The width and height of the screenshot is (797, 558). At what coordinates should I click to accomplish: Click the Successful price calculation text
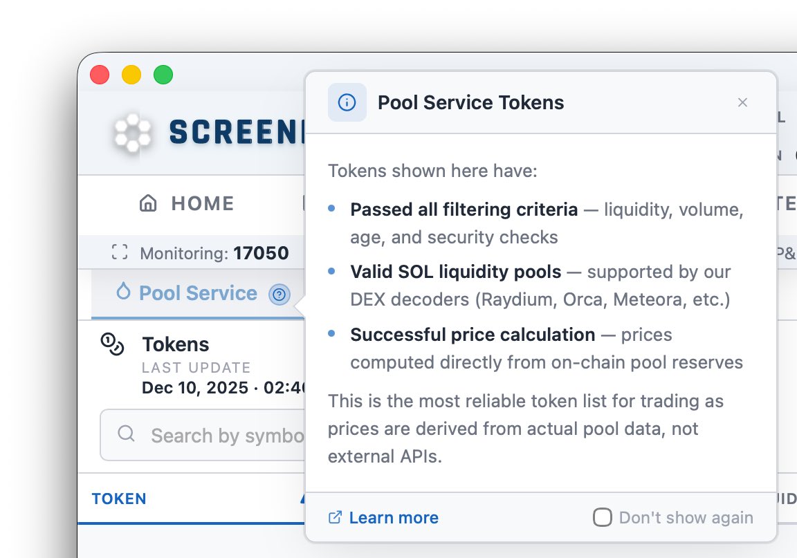pyautogui.click(x=473, y=335)
